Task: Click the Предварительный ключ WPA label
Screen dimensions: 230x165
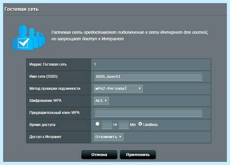Action: click(54, 113)
